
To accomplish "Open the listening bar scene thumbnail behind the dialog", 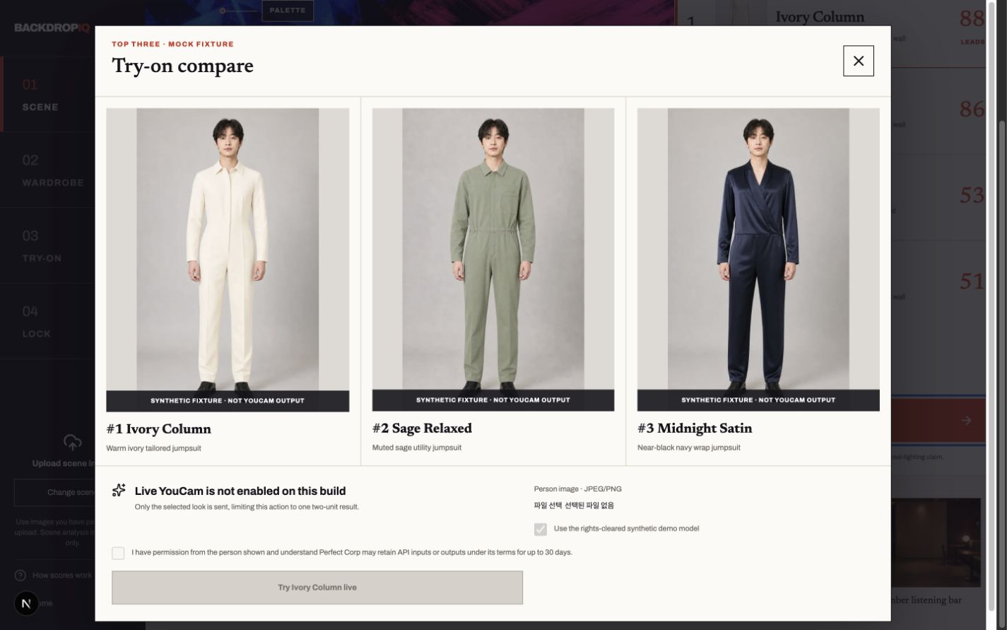I will 936,543.
